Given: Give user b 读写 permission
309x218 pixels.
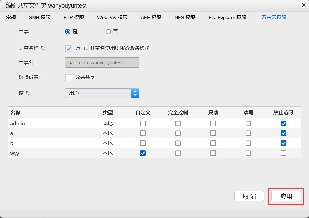Looking at the screenshot, I should pos(248,143).
